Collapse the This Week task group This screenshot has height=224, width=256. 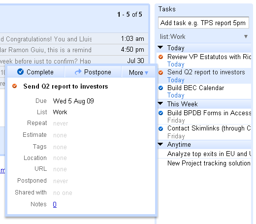click(x=160, y=103)
